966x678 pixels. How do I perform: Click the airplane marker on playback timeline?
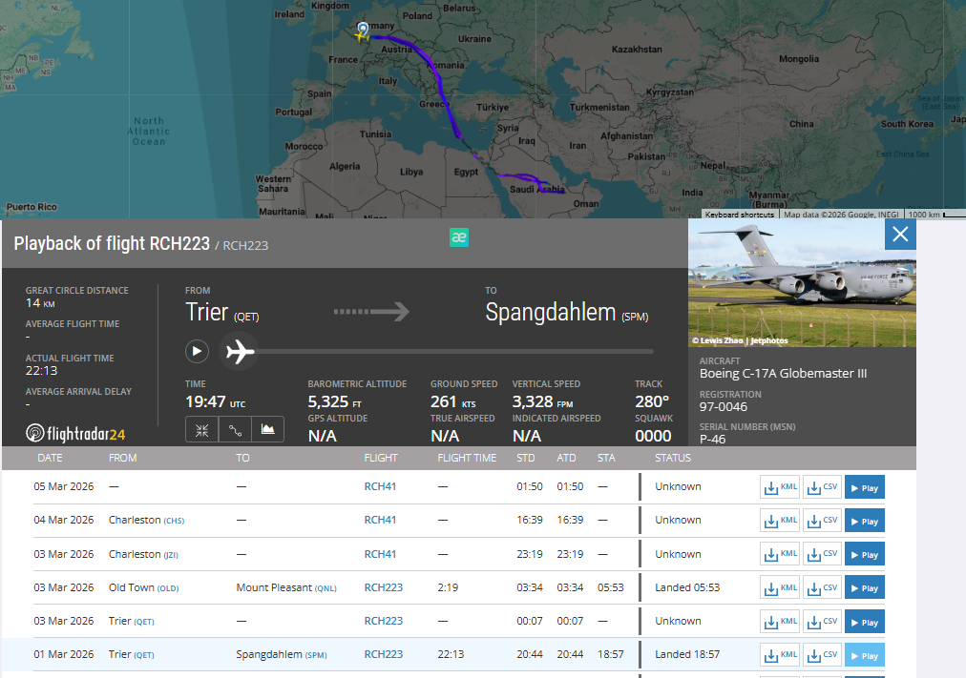tap(240, 352)
